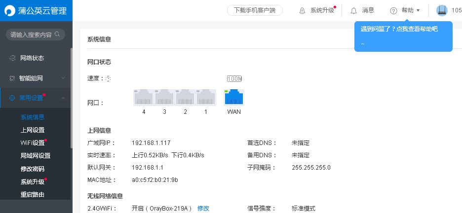The height and width of the screenshot is (213, 462).
Task: Click 下行0.4KB/s rate text
Action: [188, 155]
